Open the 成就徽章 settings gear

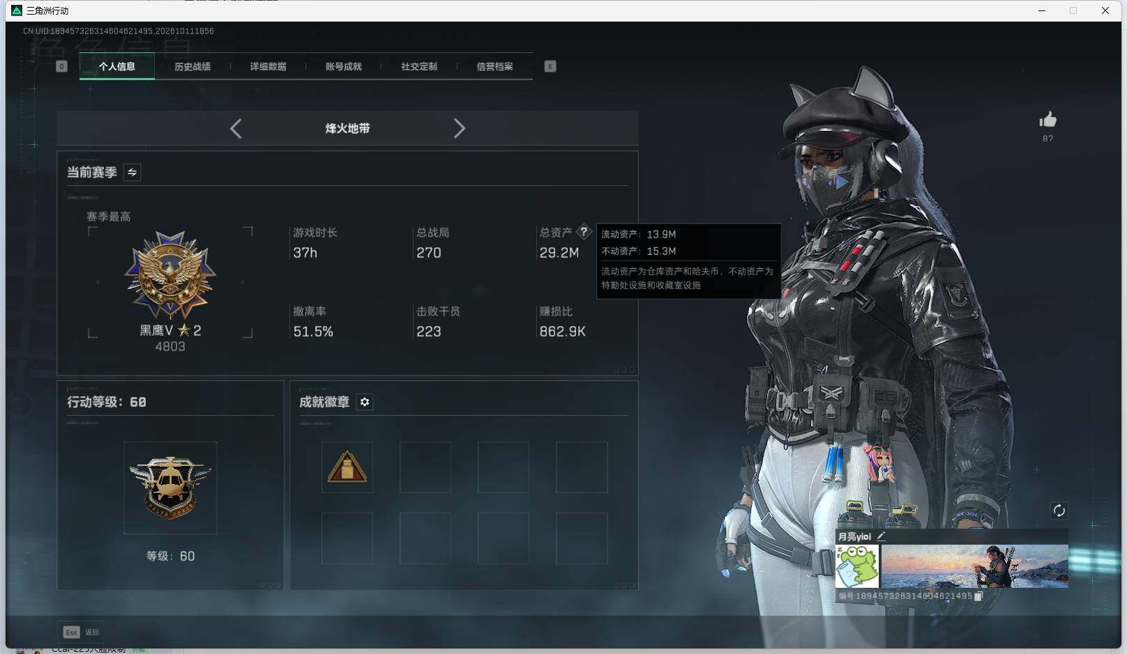click(x=365, y=402)
